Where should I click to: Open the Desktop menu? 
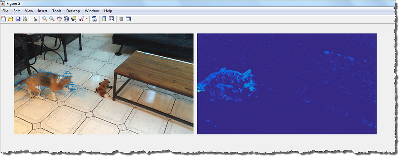point(73,11)
